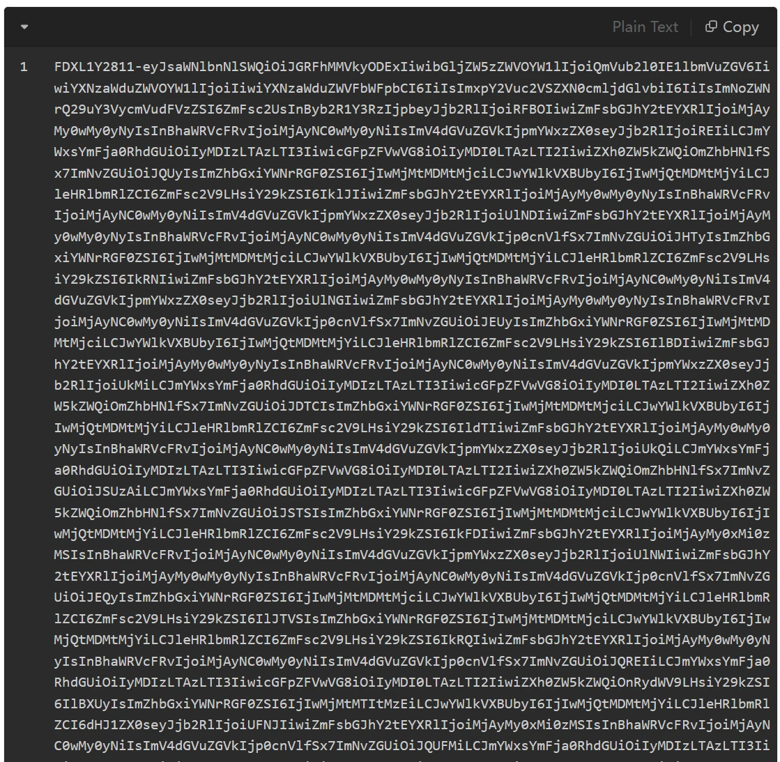Viewport: 780px width, 762px height.
Task: Copy the code block contents
Action: (732, 27)
